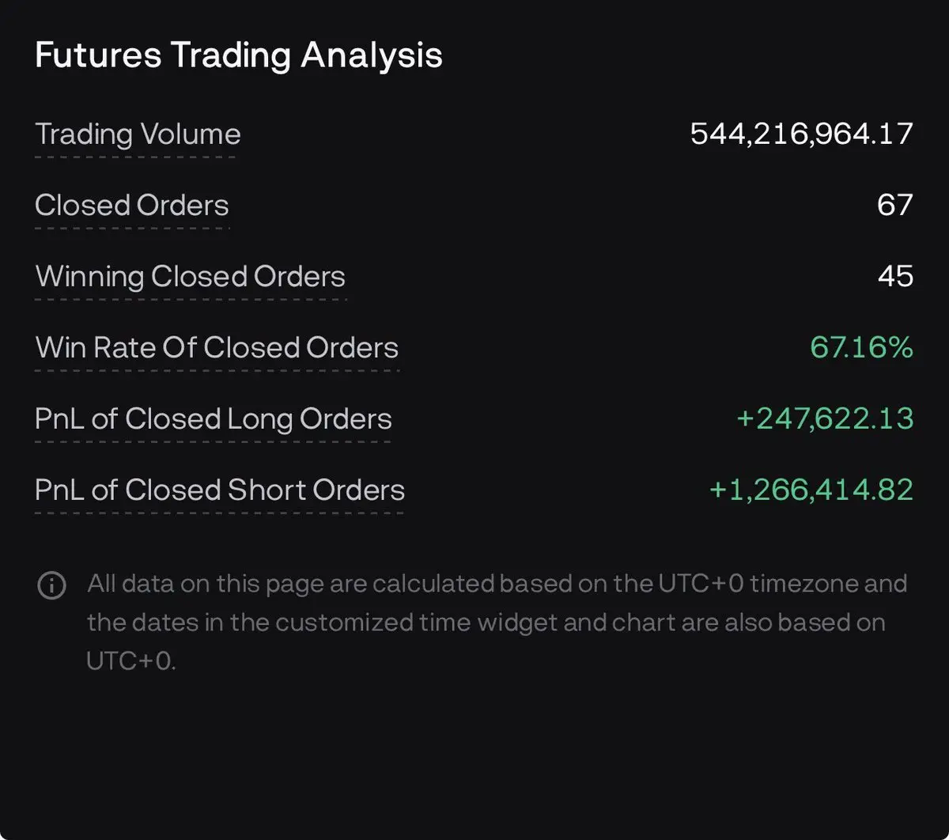This screenshot has width=949, height=840.
Task: Click the +1,266,414.82 short PnL figure
Action: coord(811,490)
